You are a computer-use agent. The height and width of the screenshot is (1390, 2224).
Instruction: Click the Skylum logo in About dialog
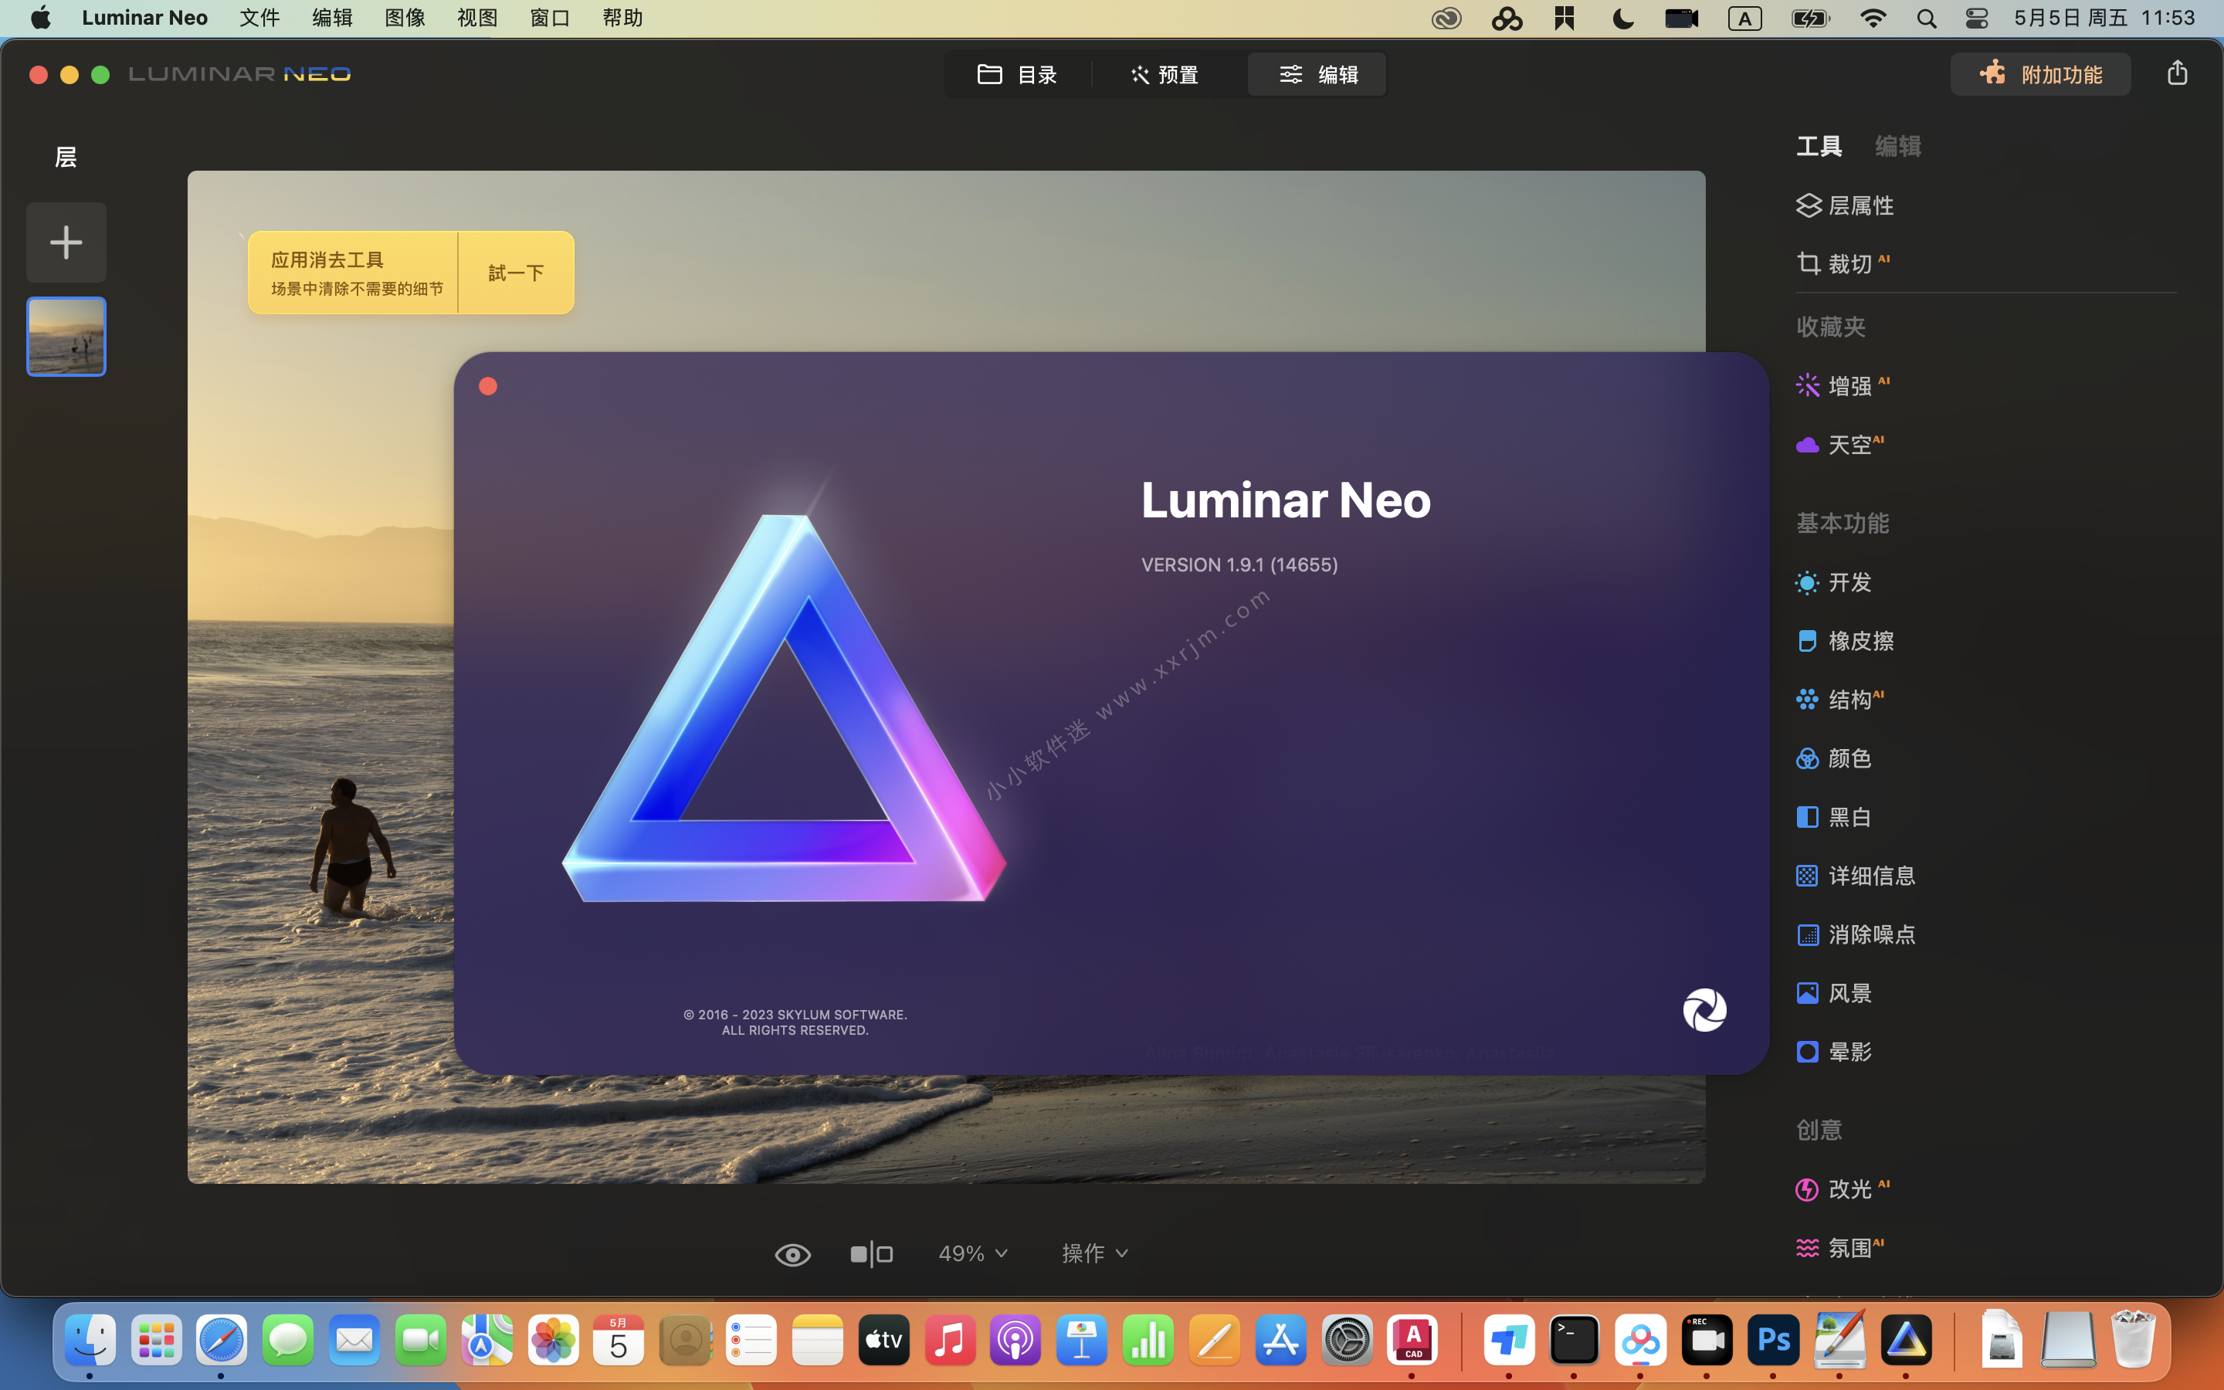click(x=1704, y=1010)
